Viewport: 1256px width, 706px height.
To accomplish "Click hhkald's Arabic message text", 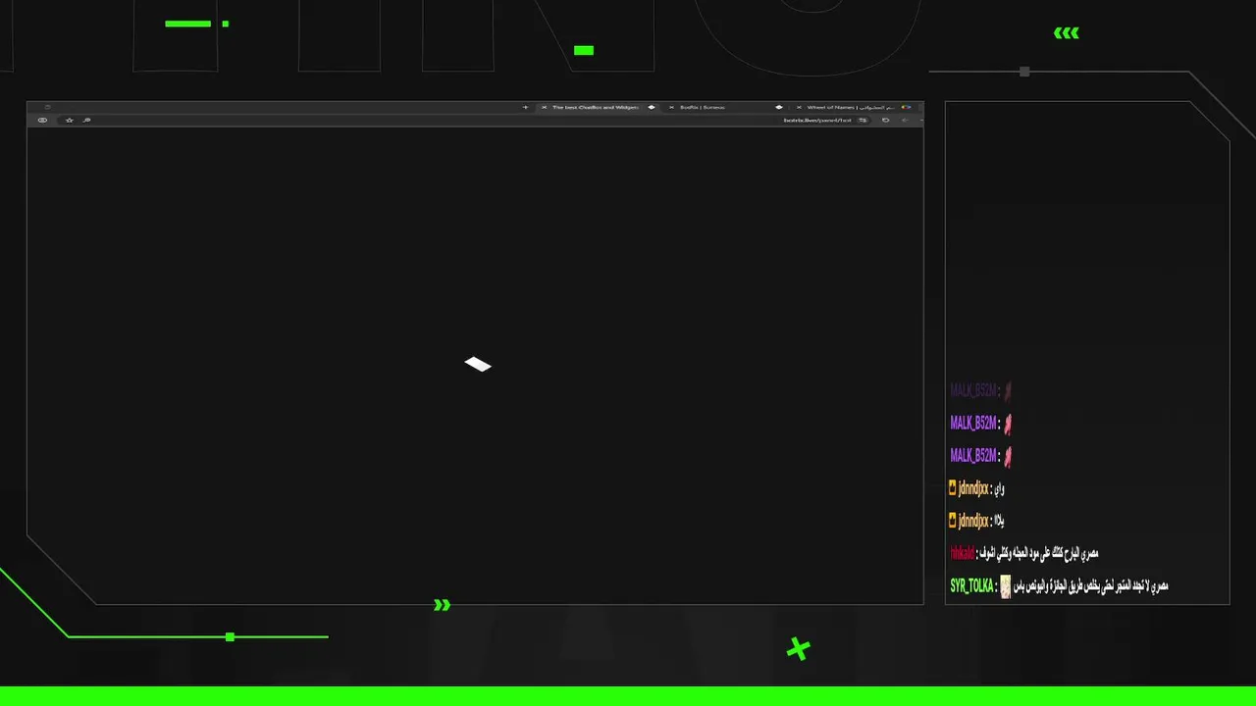I will (1038, 554).
